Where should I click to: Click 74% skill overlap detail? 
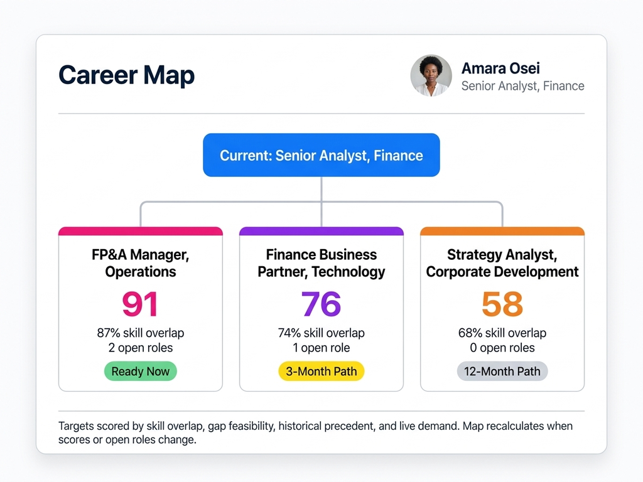tap(321, 333)
